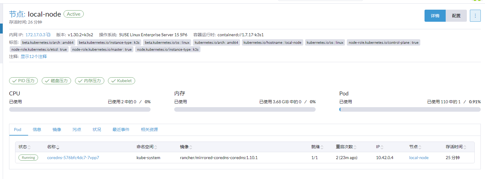
Task: Click the local-node link in table
Action: pos(418,158)
